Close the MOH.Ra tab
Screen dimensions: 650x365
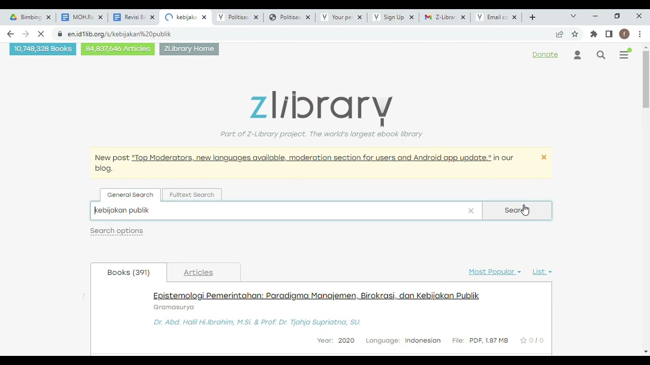(x=101, y=17)
